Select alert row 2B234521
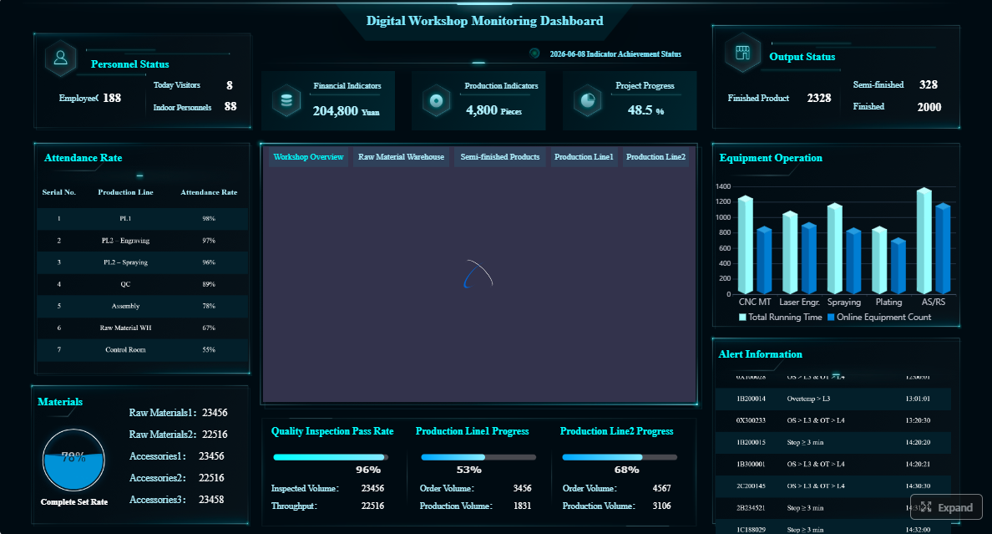This screenshot has width=992, height=534. point(833,508)
